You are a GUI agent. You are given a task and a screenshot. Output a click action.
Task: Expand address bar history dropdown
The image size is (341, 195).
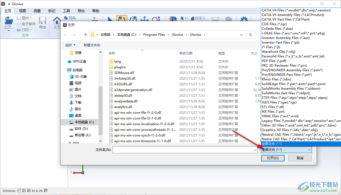coord(241,35)
